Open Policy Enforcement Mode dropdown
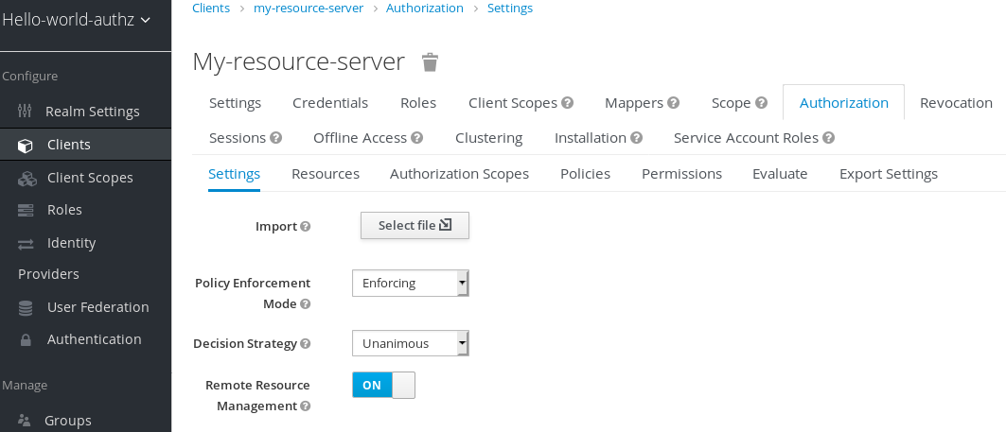 click(x=411, y=284)
